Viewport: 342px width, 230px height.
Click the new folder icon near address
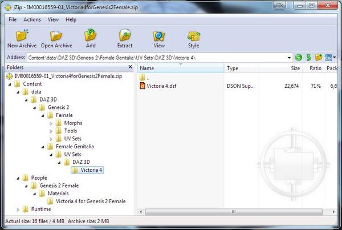(319, 58)
